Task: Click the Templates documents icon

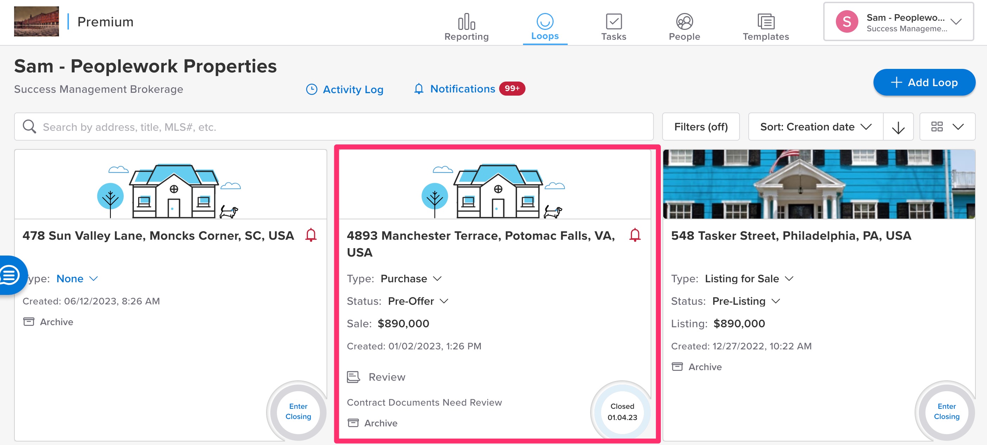Action: [766, 21]
